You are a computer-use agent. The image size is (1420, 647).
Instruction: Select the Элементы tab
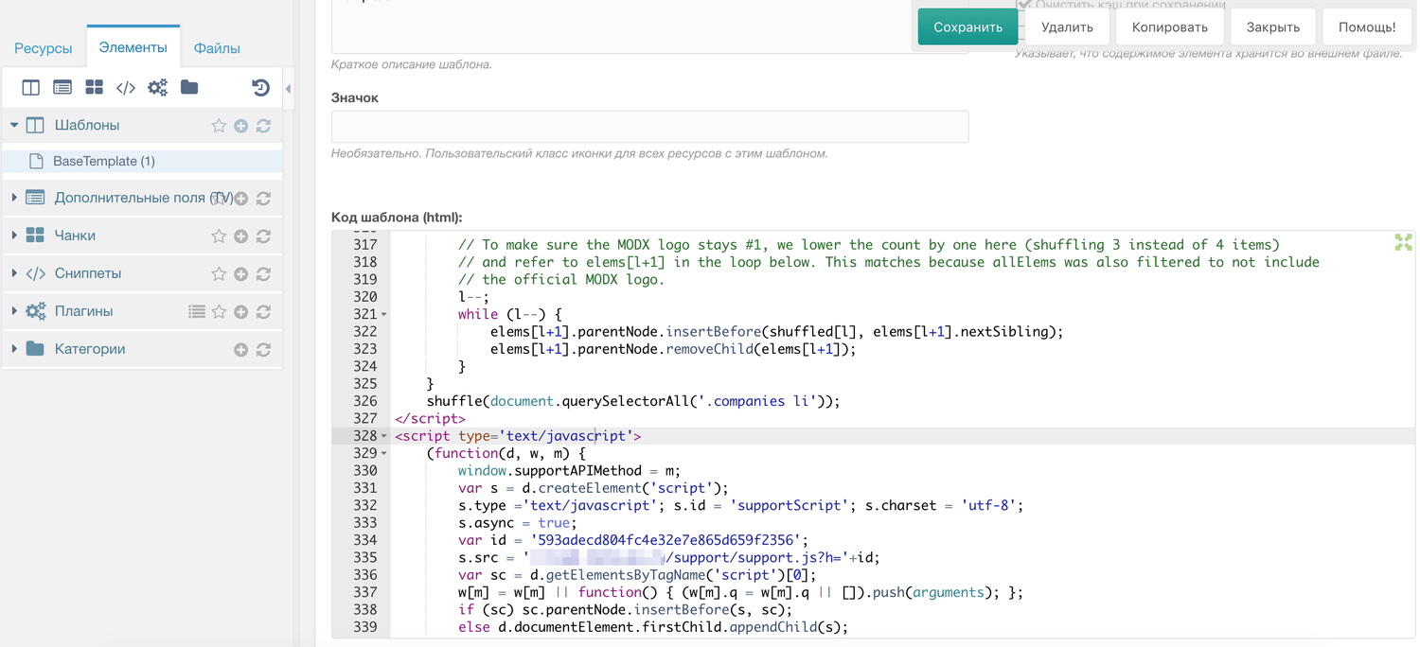133,47
